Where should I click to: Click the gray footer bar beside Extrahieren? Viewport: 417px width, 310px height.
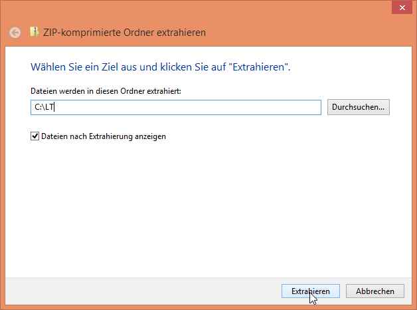[143, 291]
